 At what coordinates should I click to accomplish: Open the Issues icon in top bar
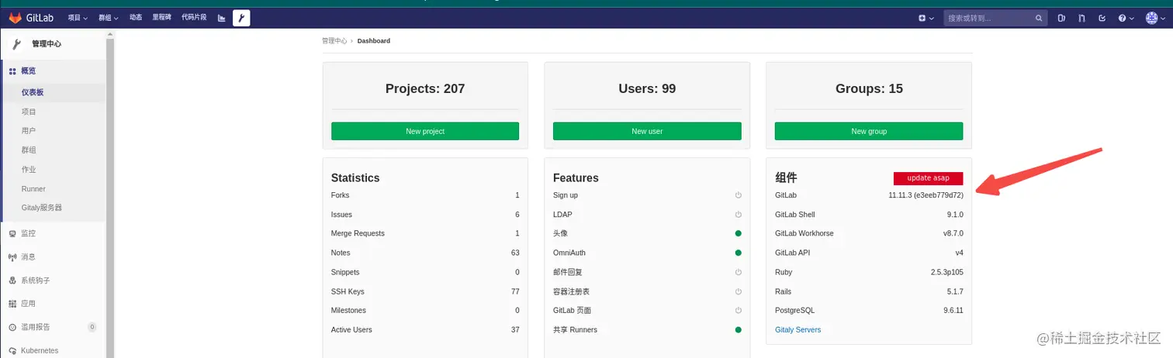click(x=1062, y=18)
